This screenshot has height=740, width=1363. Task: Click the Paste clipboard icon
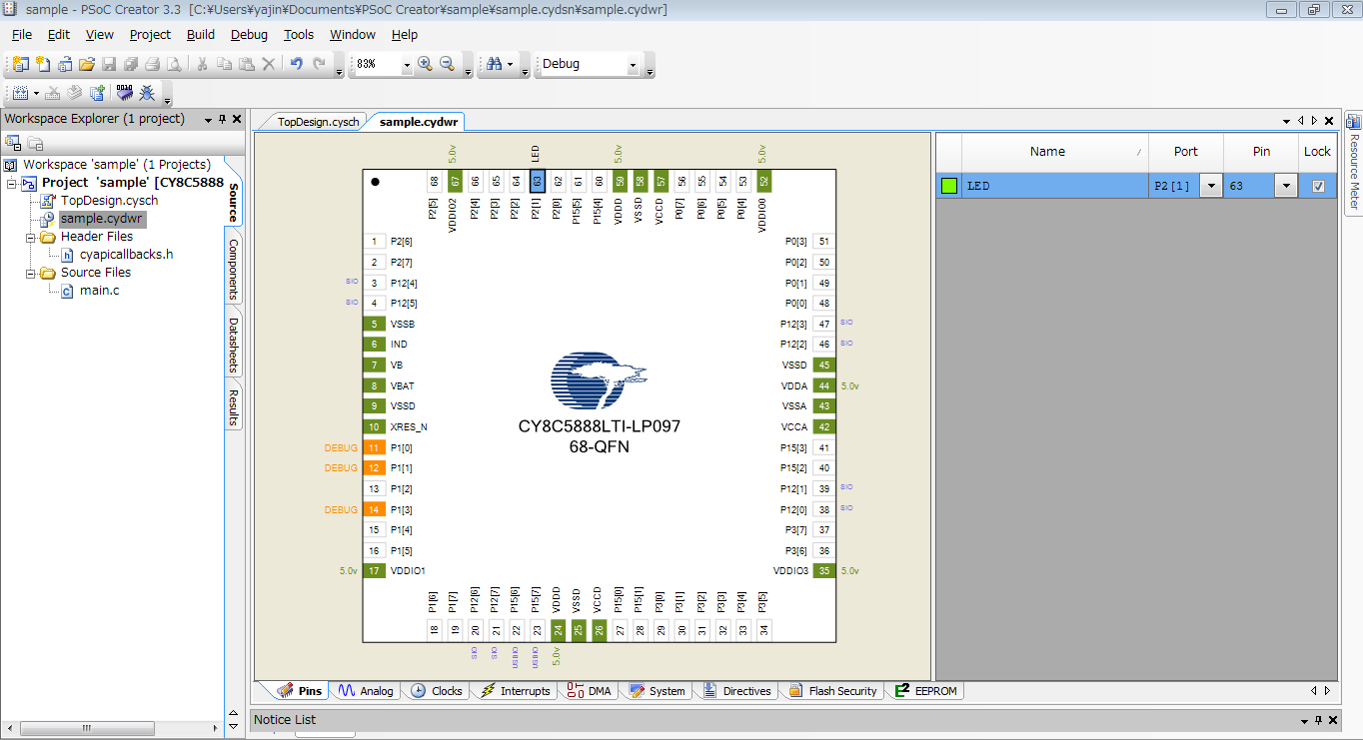click(x=246, y=64)
